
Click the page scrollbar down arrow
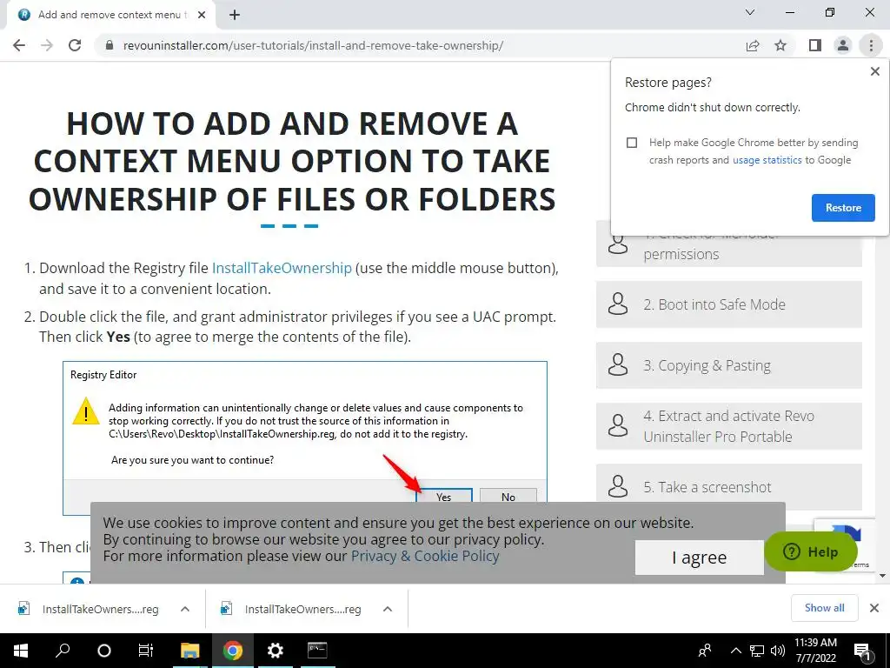click(x=883, y=576)
